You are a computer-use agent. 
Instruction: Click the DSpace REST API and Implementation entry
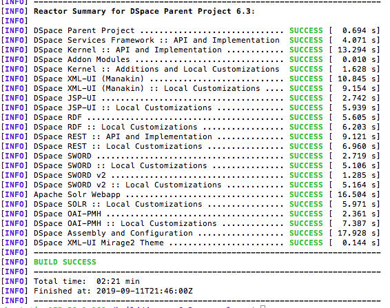point(123,136)
